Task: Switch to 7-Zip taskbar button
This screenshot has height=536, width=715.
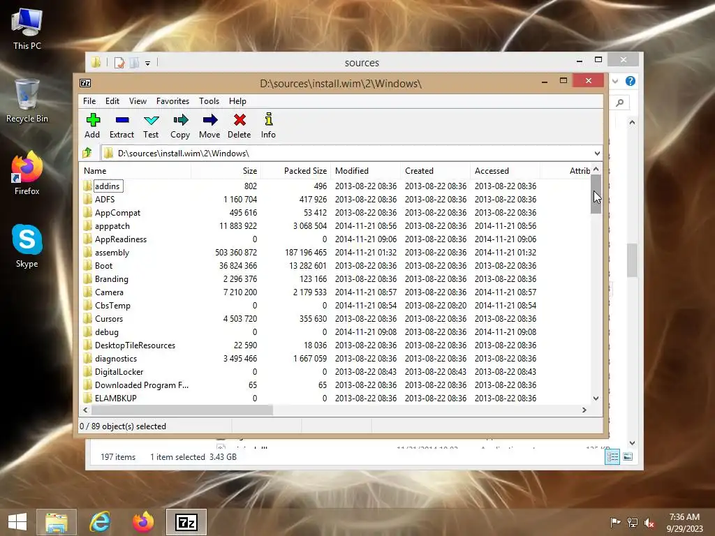Action: click(186, 522)
